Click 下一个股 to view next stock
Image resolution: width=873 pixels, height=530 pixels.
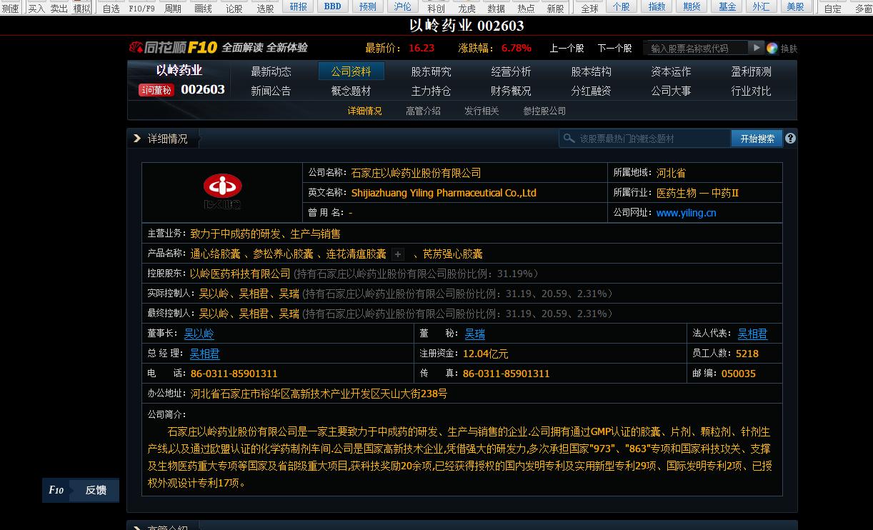[x=615, y=48]
